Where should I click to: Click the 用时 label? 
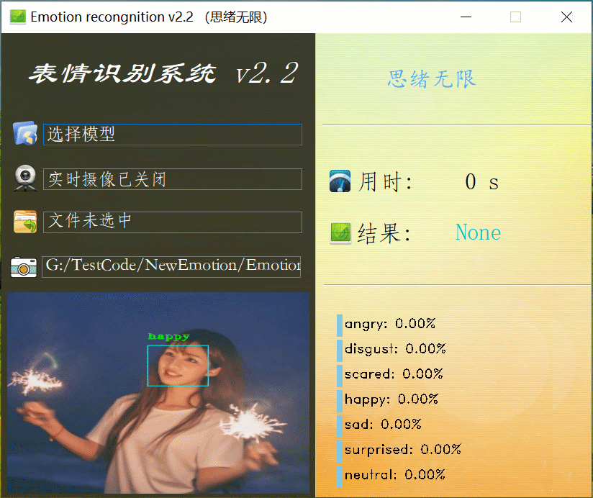[x=385, y=182]
